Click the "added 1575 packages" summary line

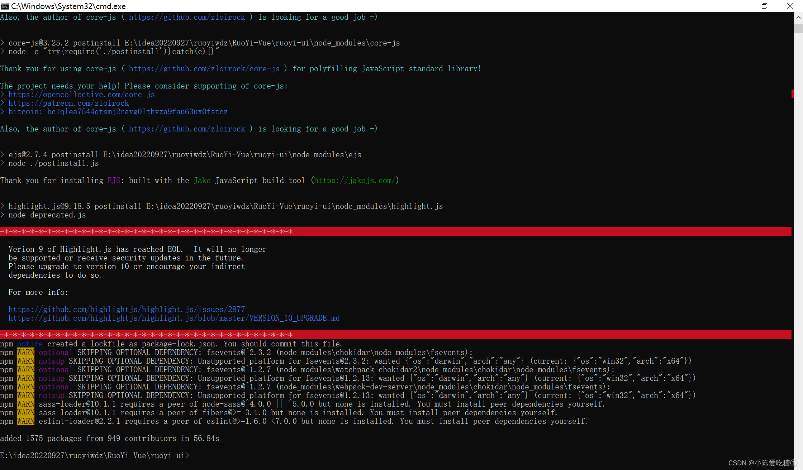click(x=109, y=438)
